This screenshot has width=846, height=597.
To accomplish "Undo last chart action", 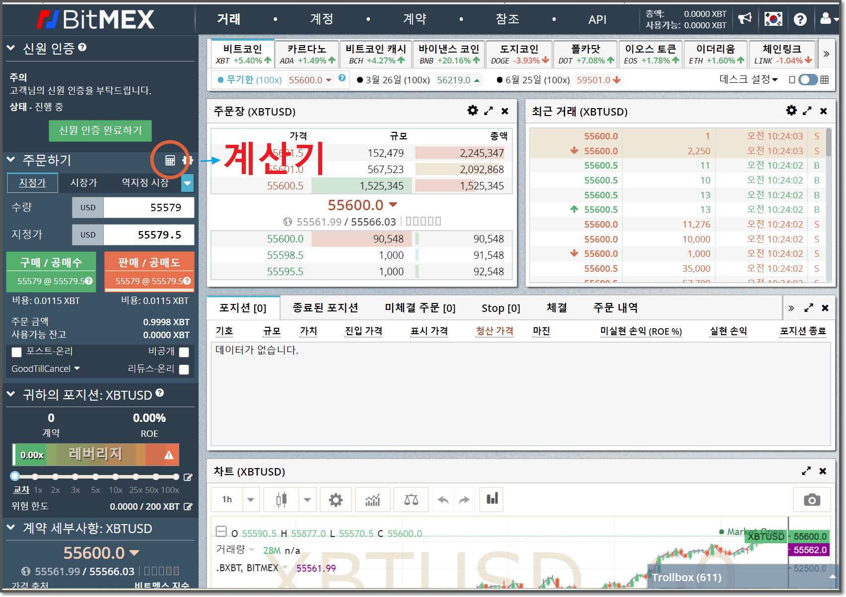I will pos(443,500).
